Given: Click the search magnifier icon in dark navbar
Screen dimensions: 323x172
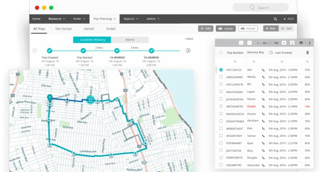Looking at the screenshot, I should tap(275, 19).
